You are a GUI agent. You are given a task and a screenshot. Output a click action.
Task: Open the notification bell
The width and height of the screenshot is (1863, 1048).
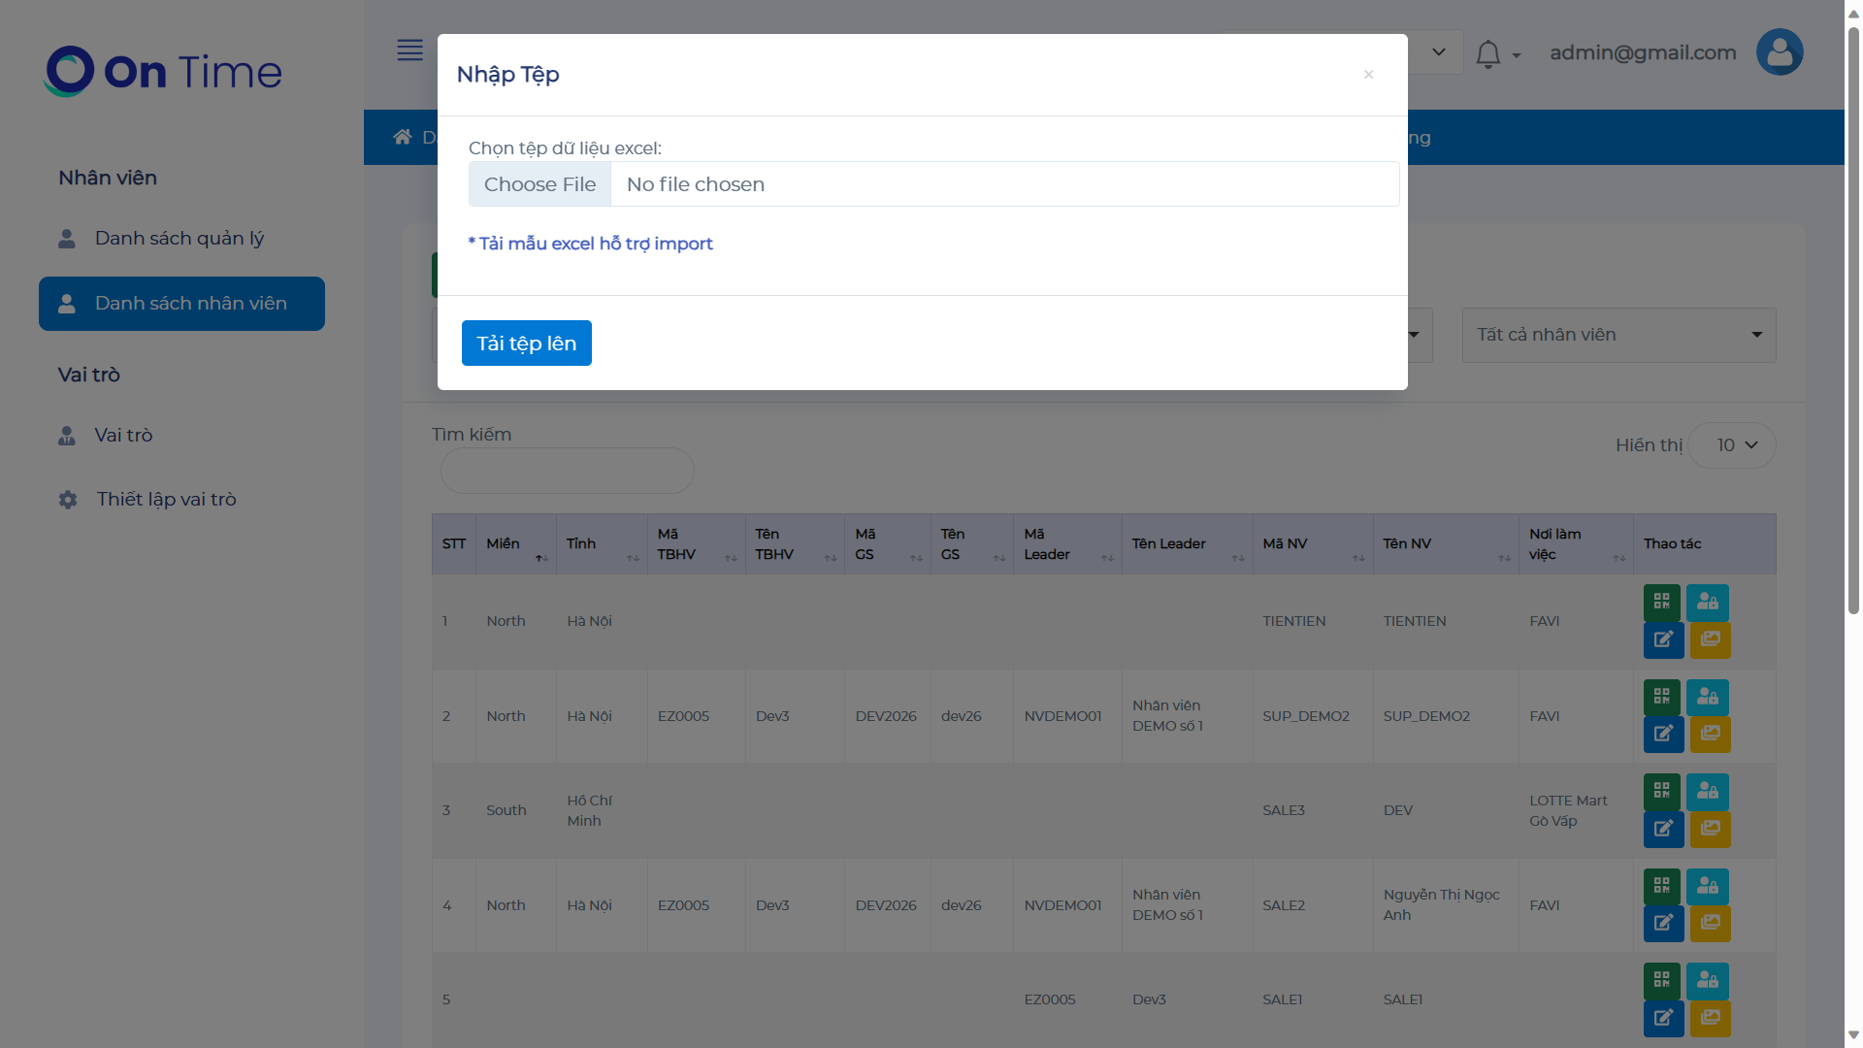[1487, 54]
